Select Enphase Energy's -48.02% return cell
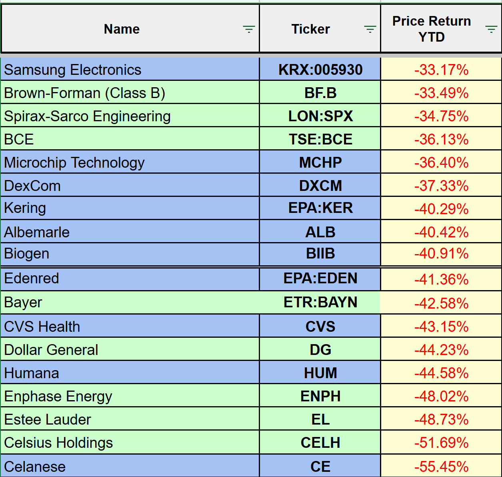502x477 pixels. pos(441,396)
